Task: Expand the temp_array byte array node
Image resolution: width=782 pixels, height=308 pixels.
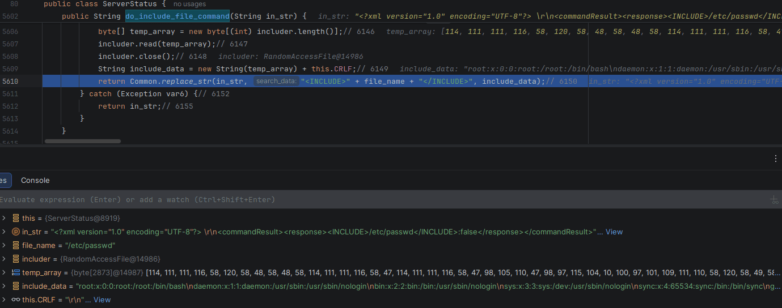Action: coord(4,272)
